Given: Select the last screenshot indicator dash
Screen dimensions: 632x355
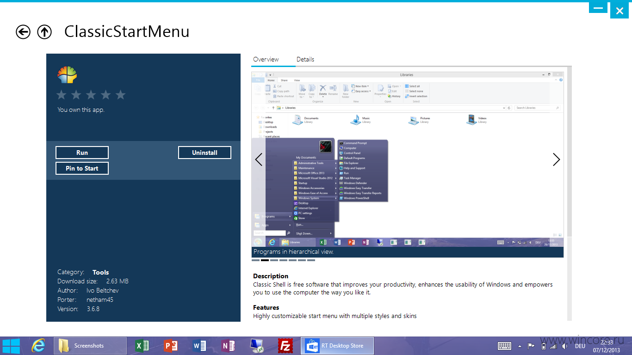Looking at the screenshot, I should point(311,260).
